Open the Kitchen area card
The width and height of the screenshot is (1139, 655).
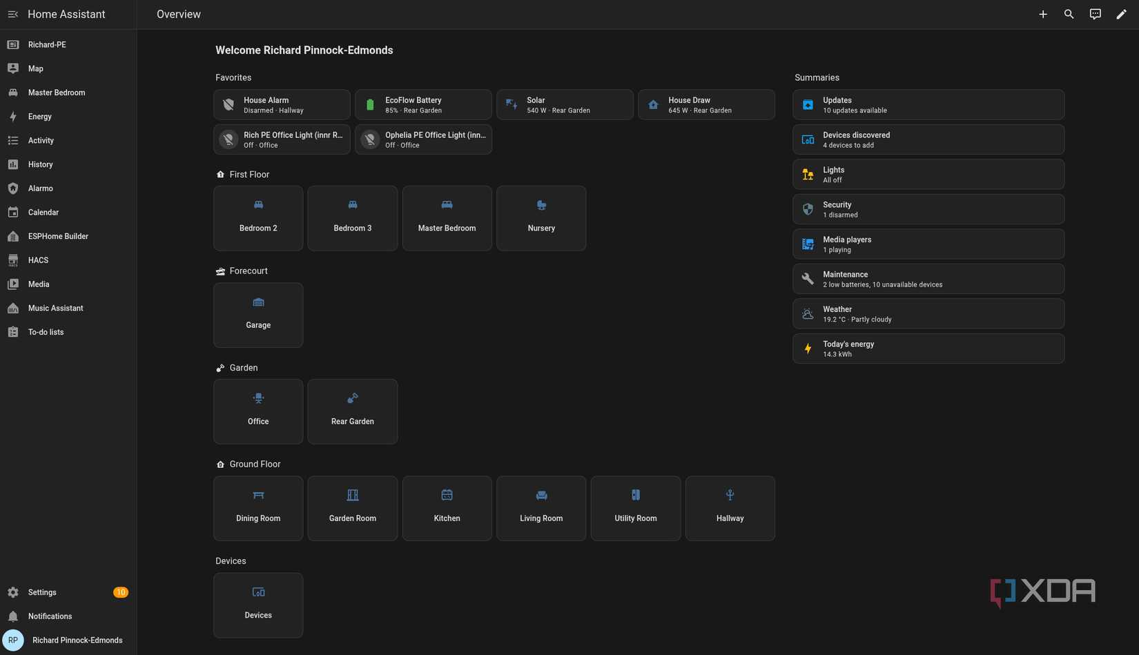click(447, 508)
